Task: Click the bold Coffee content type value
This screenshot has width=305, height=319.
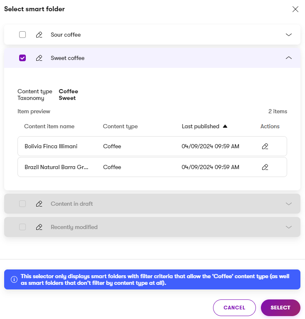Action: coord(68,91)
